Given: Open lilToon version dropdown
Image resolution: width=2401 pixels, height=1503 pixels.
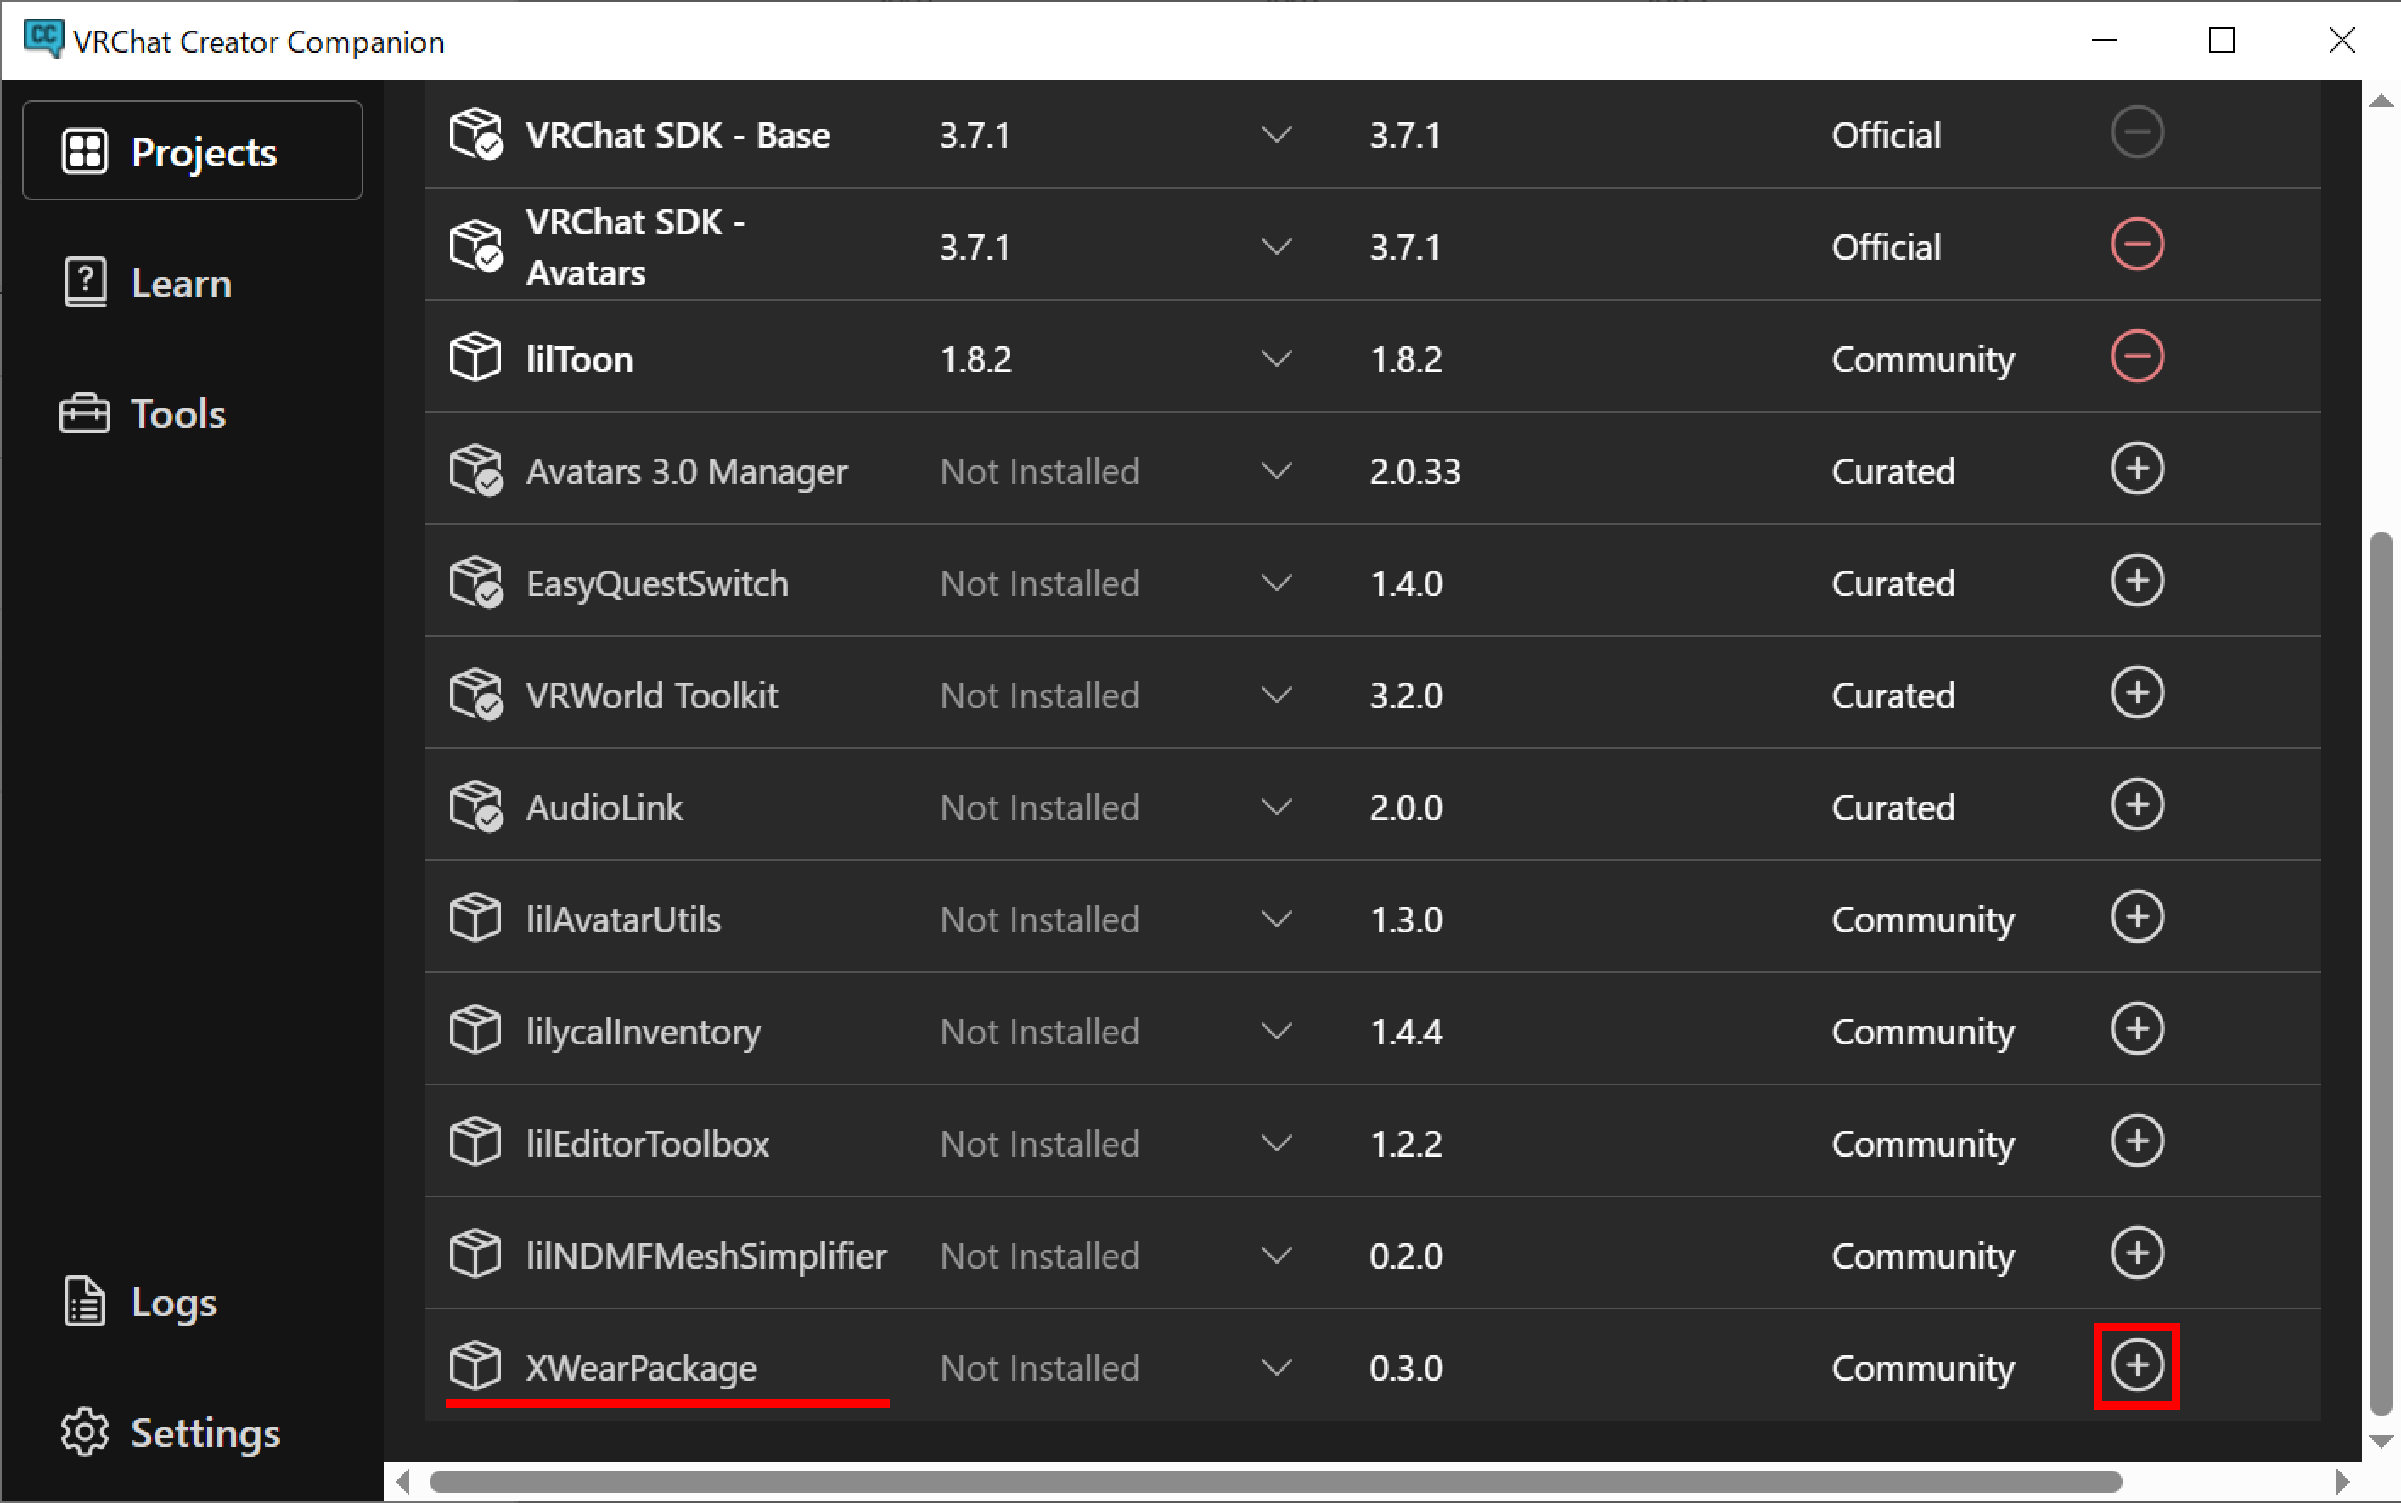Looking at the screenshot, I should (1276, 357).
